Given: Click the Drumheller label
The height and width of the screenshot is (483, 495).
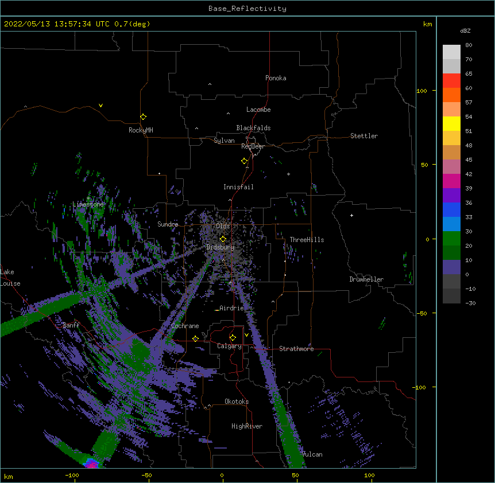Looking at the screenshot, I should point(366,279).
